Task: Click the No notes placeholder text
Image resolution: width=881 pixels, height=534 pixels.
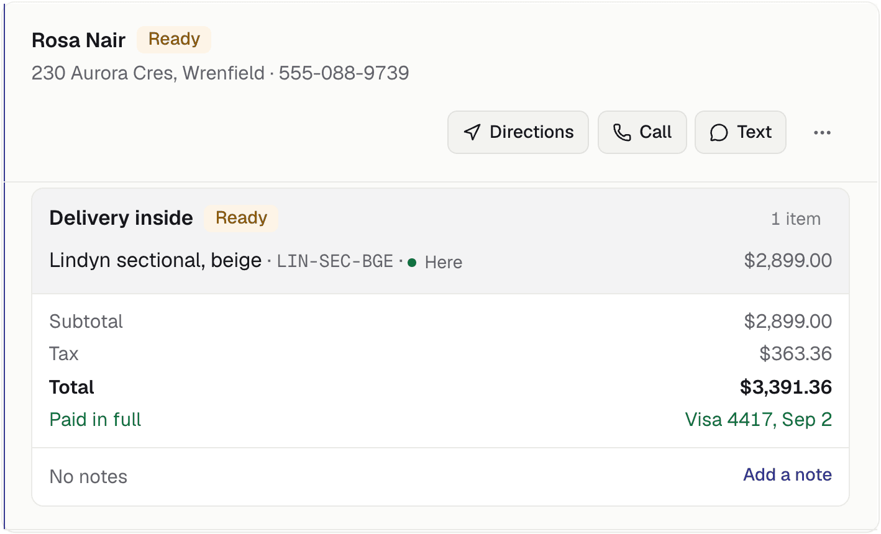Action: pos(88,477)
